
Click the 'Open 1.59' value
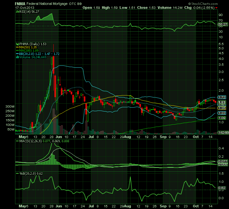[91, 8]
